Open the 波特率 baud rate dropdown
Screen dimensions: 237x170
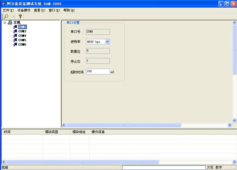[x=107, y=42]
